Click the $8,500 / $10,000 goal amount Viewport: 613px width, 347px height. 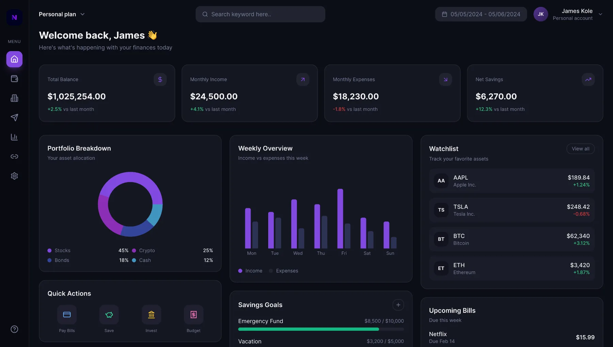point(384,321)
